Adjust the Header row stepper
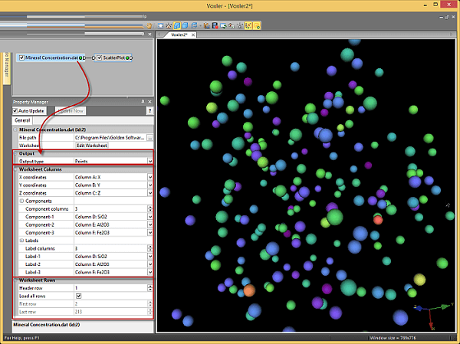The height and width of the screenshot is (344, 460). point(150,288)
